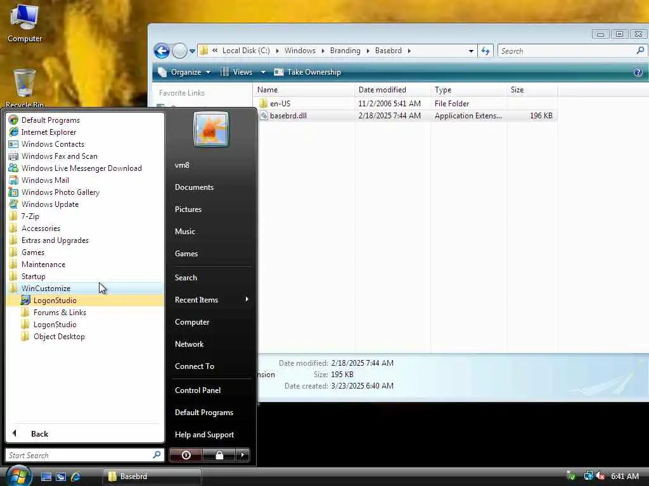Open the shutdown options arrow
The height and width of the screenshot is (486, 649).
[x=243, y=455]
